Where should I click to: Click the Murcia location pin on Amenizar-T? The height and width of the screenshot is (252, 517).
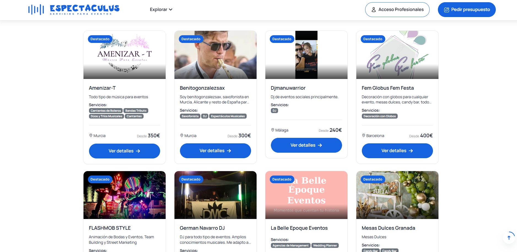[91, 136]
